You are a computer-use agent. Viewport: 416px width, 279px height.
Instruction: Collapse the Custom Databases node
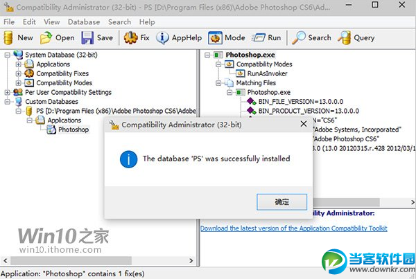(8, 102)
